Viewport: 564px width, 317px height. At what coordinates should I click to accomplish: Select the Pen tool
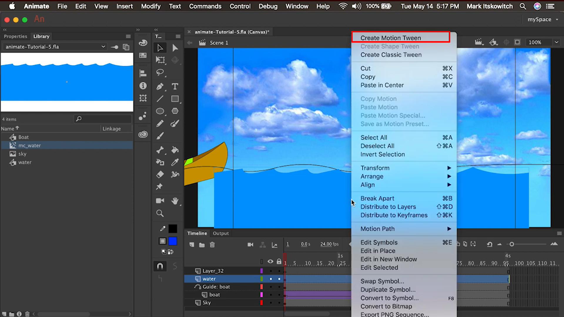click(161, 86)
